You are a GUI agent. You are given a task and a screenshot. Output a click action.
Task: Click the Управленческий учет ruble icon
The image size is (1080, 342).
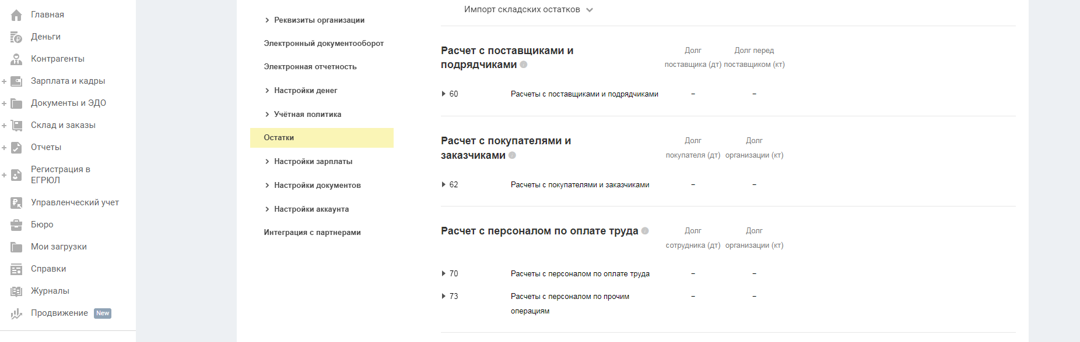[16, 203]
